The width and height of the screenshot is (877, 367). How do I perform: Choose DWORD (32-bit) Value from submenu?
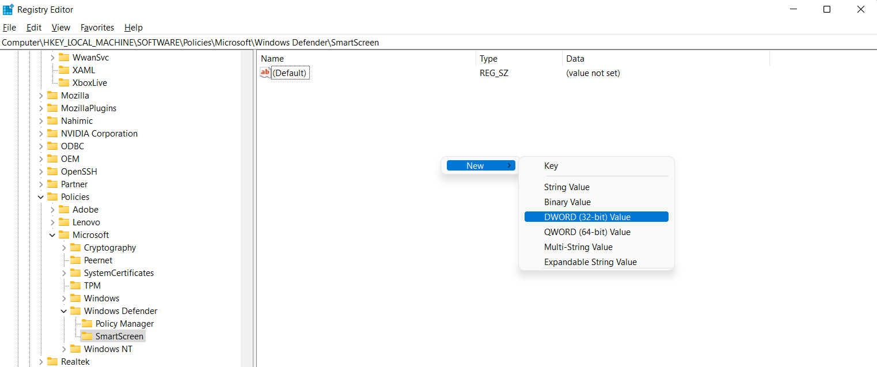(x=587, y=217)
